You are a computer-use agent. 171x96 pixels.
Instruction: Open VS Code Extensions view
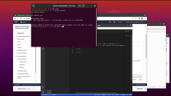click(43, 49)
